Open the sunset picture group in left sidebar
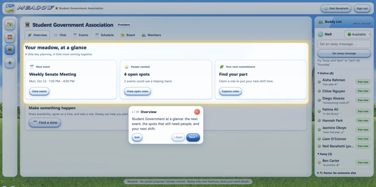Viewport: 376px width, 187px height. coord(10,37)
